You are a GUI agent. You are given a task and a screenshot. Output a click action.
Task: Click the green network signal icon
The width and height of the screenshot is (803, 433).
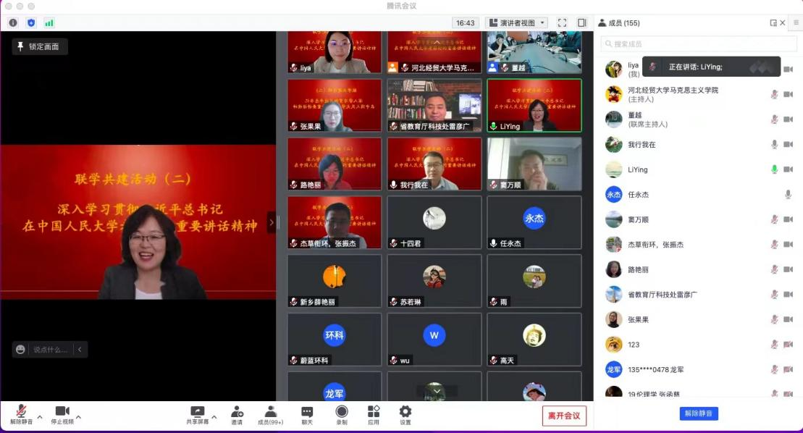click(x=49, y=23)
